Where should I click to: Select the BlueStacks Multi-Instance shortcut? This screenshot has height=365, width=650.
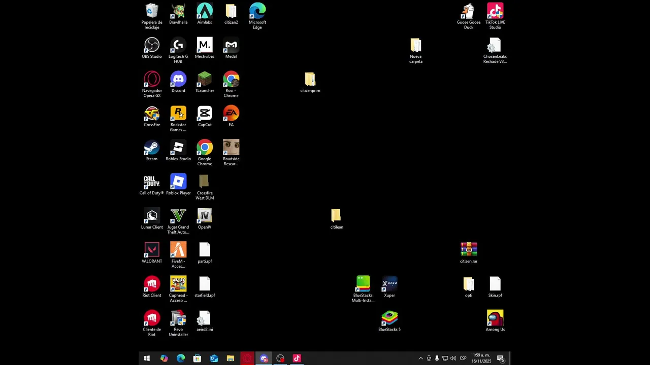pyautogui.click(x=363, y=289)
